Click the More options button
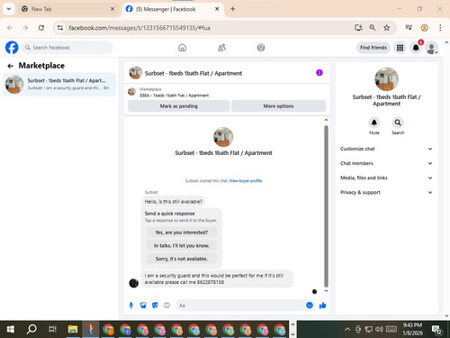 pyautogui.click(x=278, y=106)
